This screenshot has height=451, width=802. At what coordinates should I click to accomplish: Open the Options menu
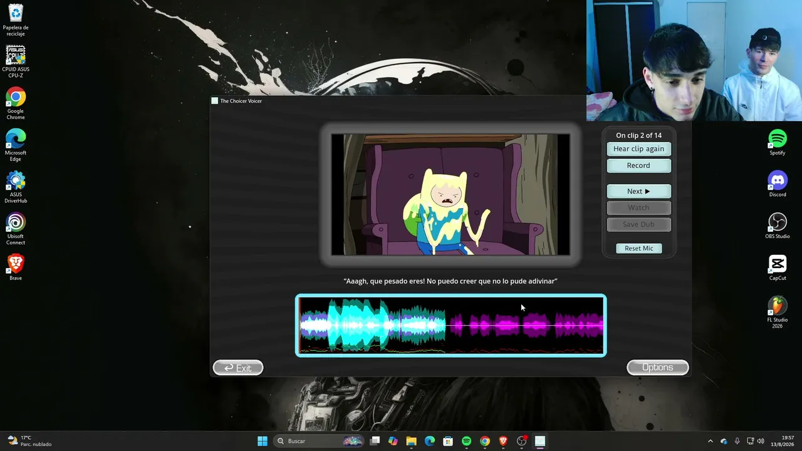pyautogui.click(x=658, y=368)
